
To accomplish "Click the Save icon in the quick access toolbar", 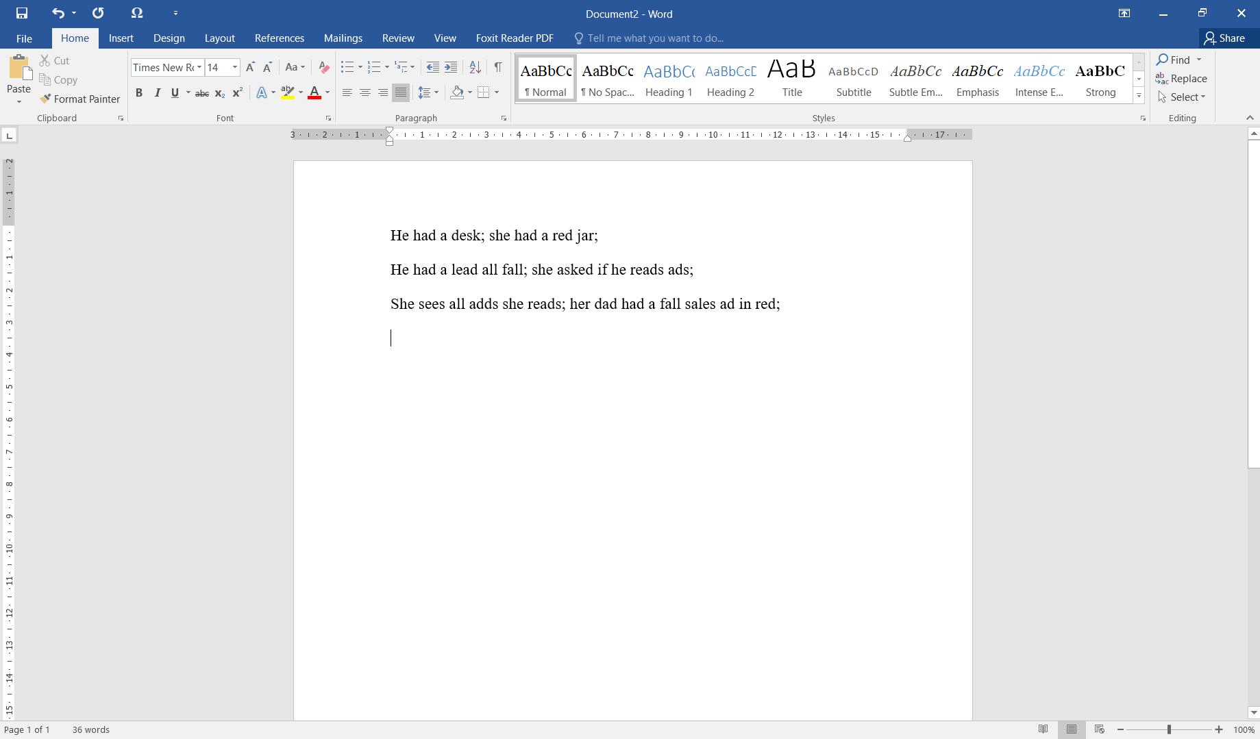I will click(22, 13).
